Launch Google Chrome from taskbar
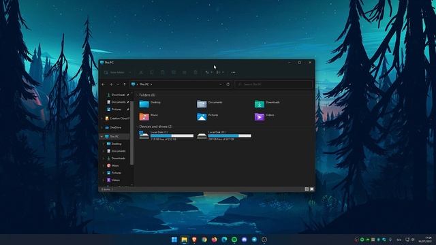This screenshot has width=436, height=245. pos(204,240)
